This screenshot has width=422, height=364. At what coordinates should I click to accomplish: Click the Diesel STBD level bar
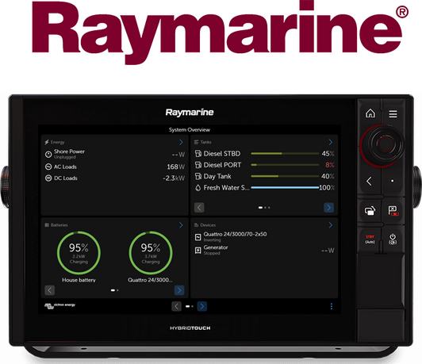285,154
